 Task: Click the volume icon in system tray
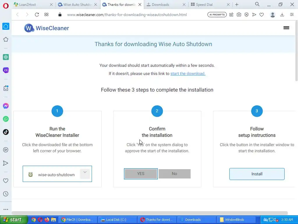276,220
